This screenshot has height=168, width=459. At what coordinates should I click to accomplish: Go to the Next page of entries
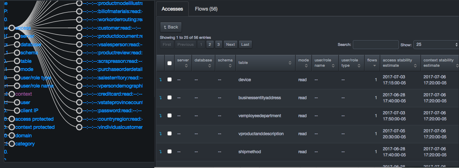pos(230,44)
